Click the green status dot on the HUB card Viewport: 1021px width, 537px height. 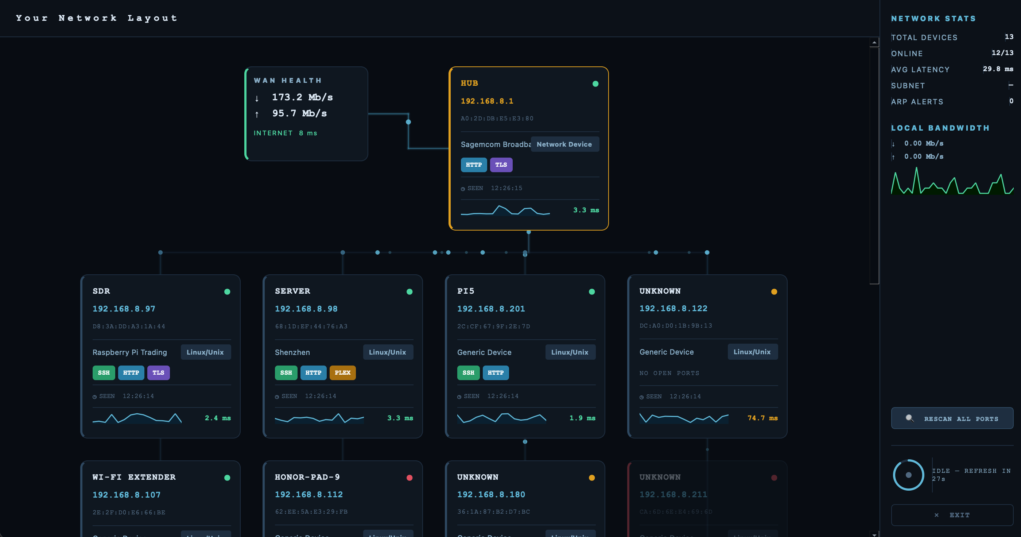pos(595,84)
